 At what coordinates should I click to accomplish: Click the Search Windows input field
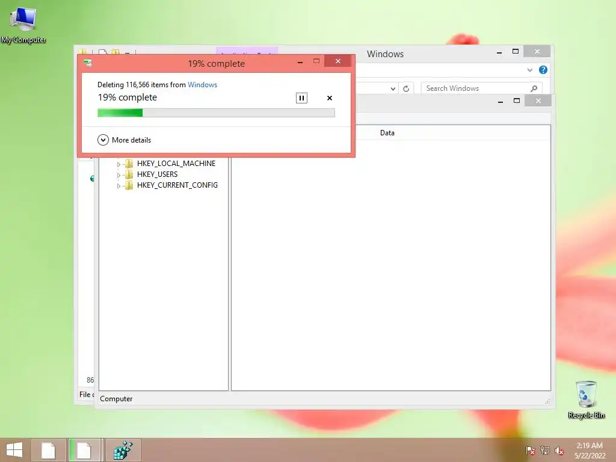tap(475, 88)
